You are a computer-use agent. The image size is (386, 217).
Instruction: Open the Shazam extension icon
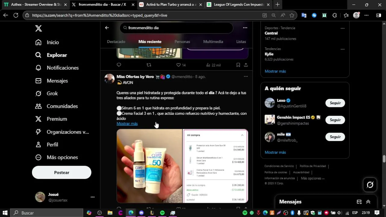pyautogui.click(x=314, y=15)
